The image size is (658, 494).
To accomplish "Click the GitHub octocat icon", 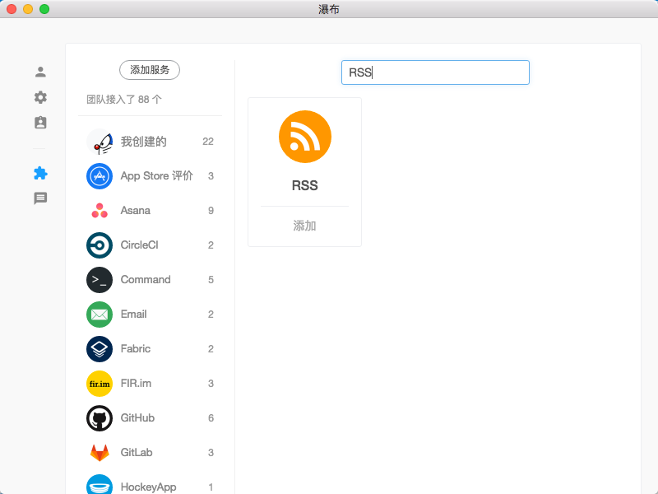I will [100, 418].
